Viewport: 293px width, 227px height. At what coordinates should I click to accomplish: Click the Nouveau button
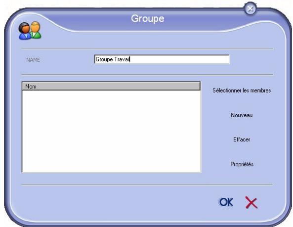[242, 115]
